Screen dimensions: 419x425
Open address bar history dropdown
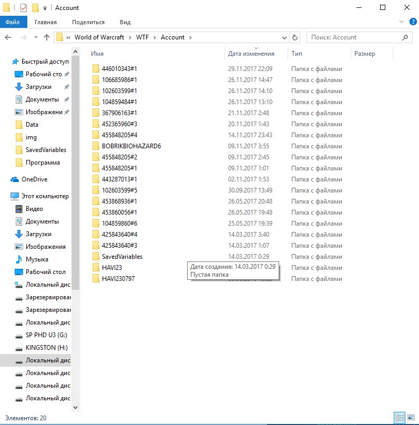click(284, 37)
